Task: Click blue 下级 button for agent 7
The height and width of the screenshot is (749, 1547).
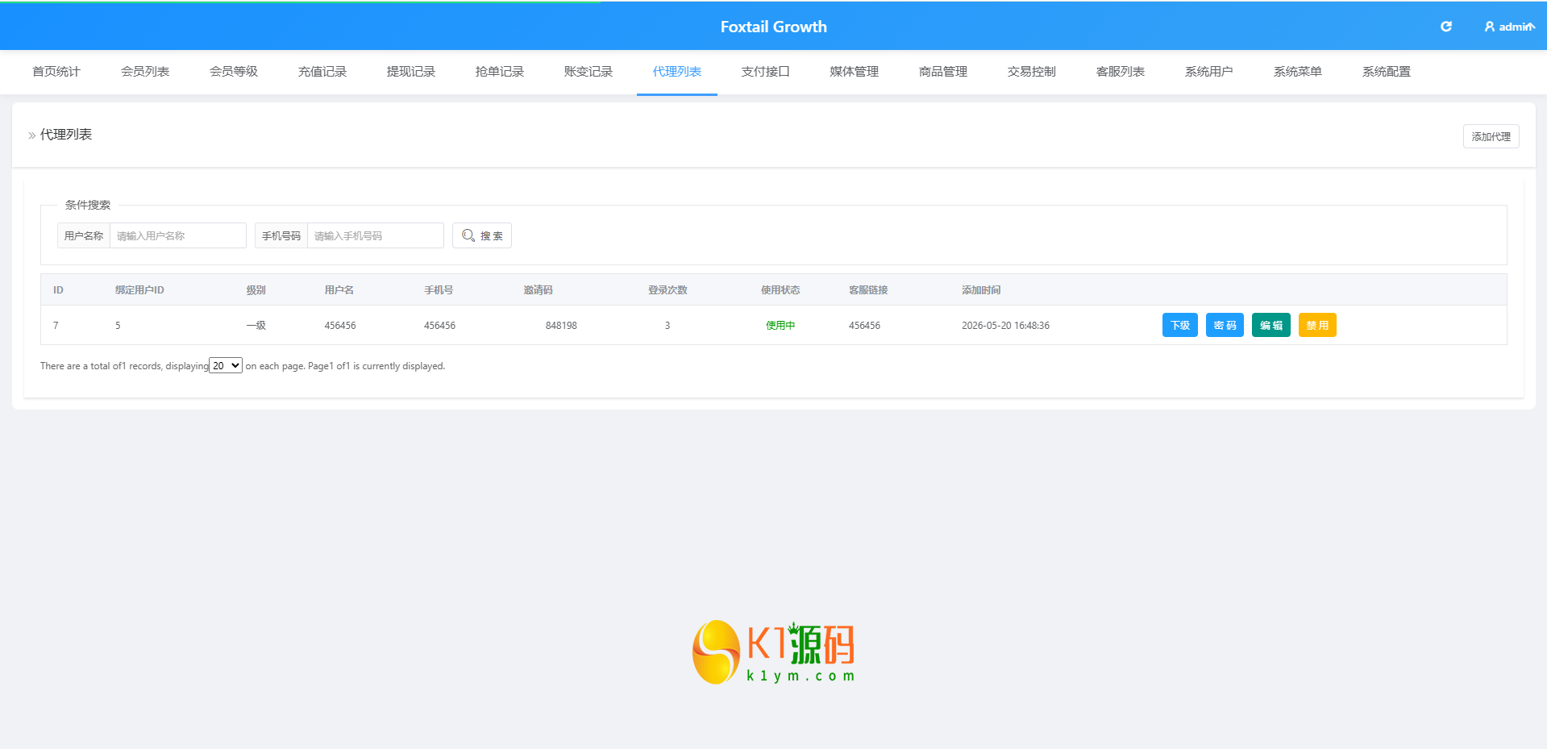Action: coord(1180,325)
